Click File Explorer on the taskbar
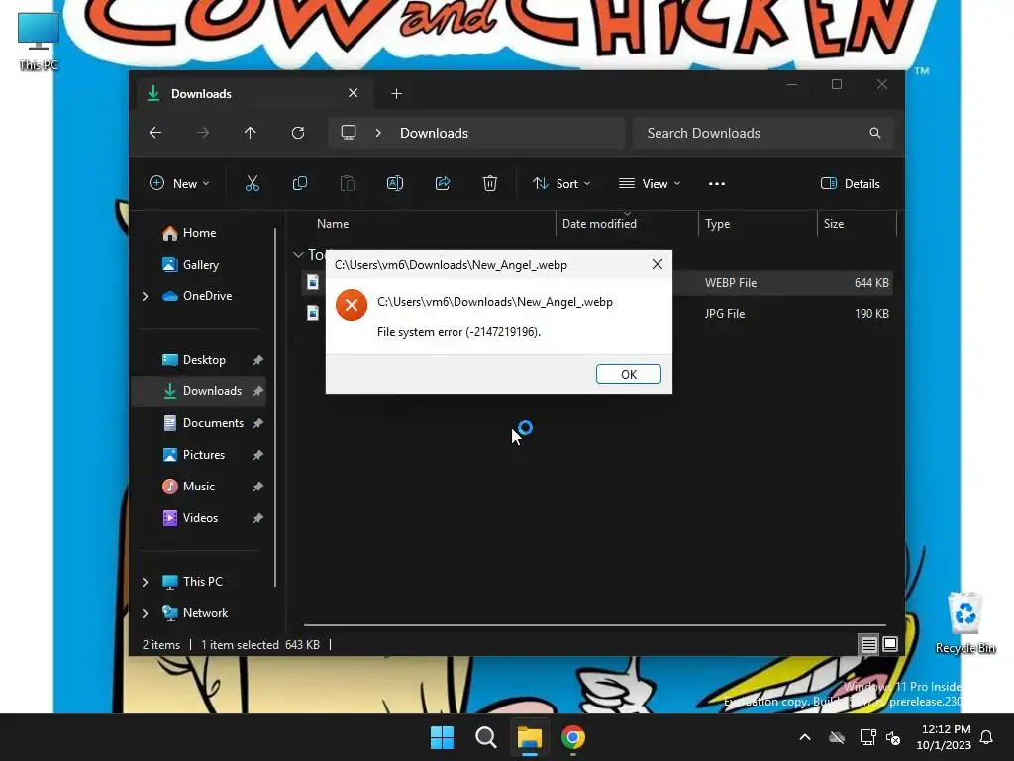Image resolution: width=1014 pixels, height=761 pixels. [529, 737]
